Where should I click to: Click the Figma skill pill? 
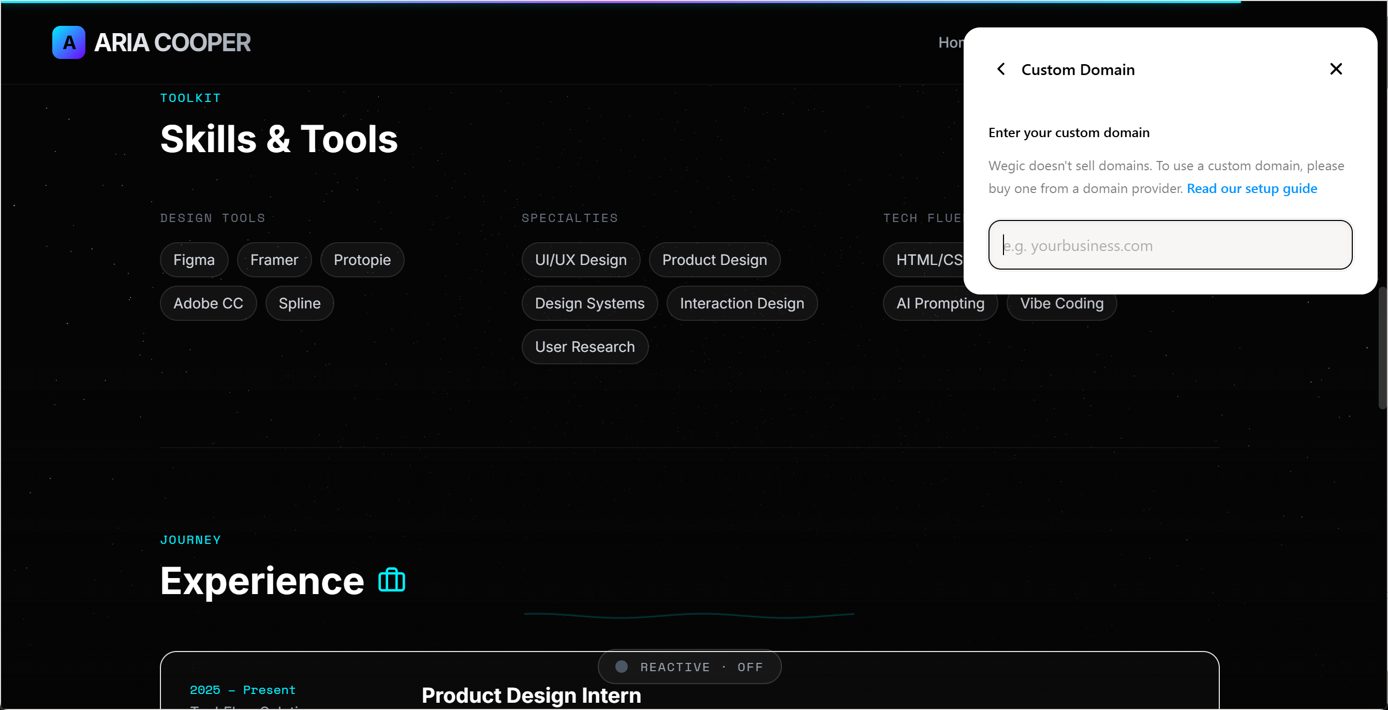point(194,260)
